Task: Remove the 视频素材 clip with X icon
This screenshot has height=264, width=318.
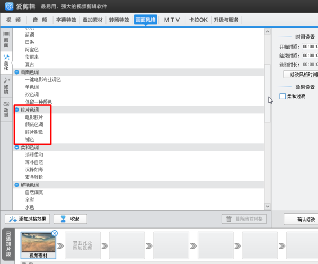Action: (x=55, y=233)
